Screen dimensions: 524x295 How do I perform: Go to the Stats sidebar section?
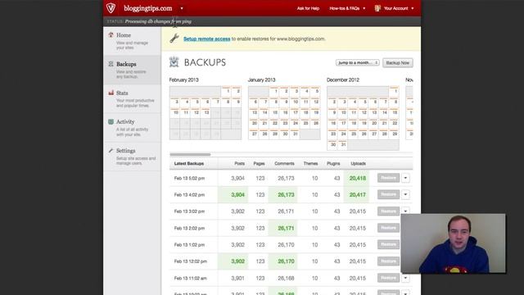[132, 98]
